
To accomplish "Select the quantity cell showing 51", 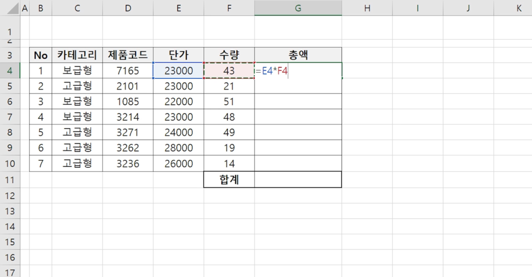I will [x=229, y=102].
